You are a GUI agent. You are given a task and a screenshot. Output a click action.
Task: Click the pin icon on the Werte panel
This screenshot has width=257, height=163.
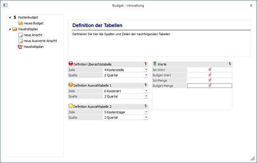coord(230,64)
